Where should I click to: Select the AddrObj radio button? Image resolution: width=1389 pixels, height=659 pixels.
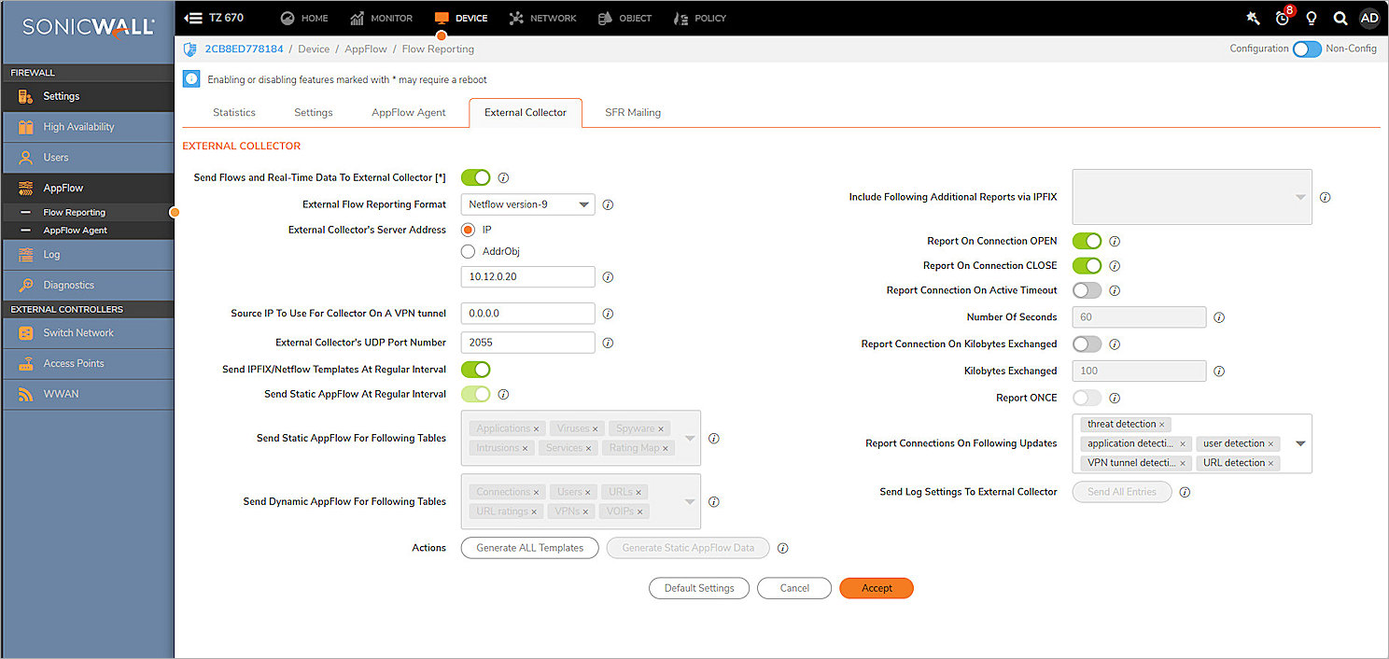[x=470, y=250]
